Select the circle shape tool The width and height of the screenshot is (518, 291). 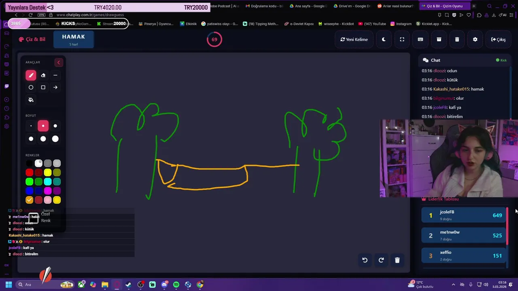pyautogui.click(x=31, y=87)
